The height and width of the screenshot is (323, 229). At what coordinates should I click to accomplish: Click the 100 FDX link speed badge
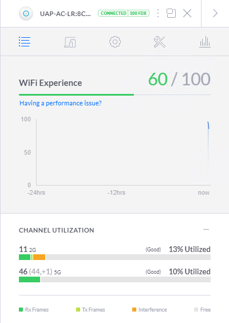click(139, 13)
